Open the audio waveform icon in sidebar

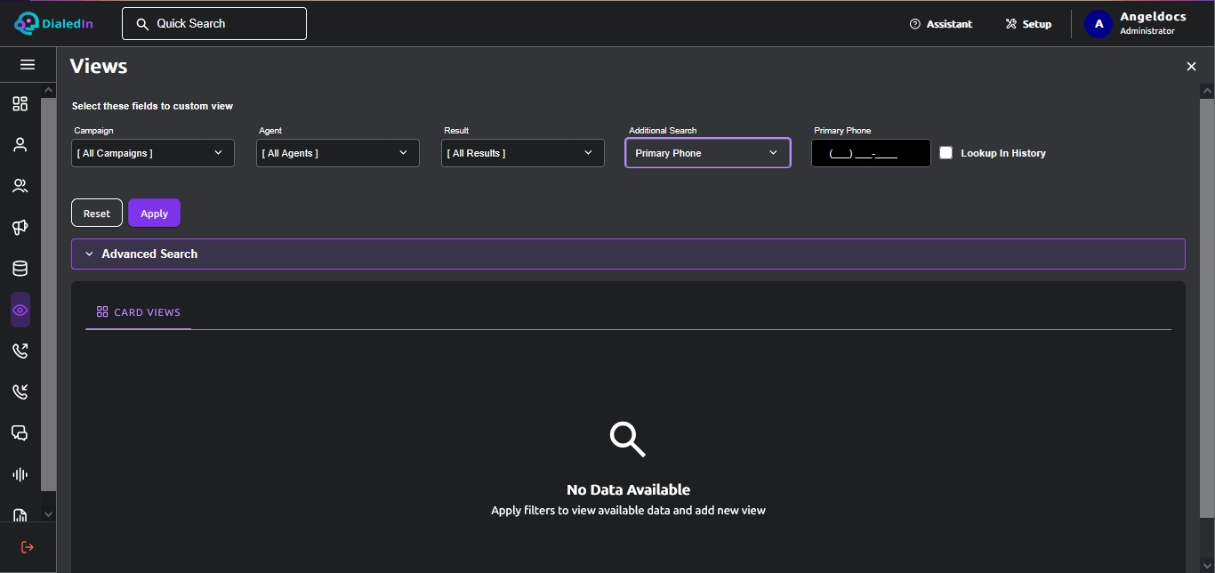tap(20, 474)
